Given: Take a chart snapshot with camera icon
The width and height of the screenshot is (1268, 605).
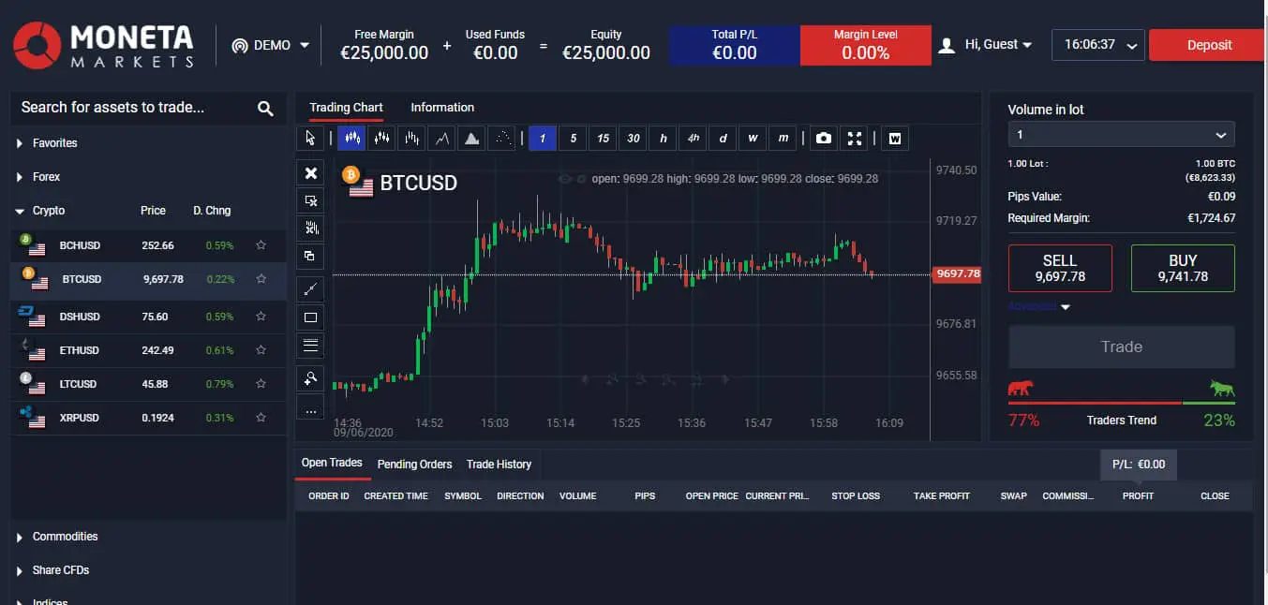Looking at the screenshot, I should 823,139.
